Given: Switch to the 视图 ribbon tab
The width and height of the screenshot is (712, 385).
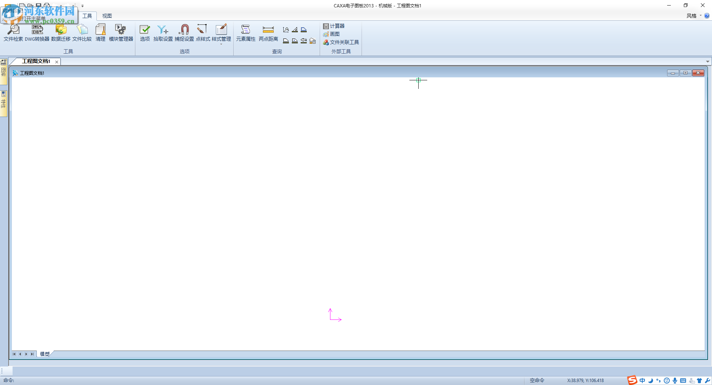Looking at the screenshot, I should click(x=107, y=16).
